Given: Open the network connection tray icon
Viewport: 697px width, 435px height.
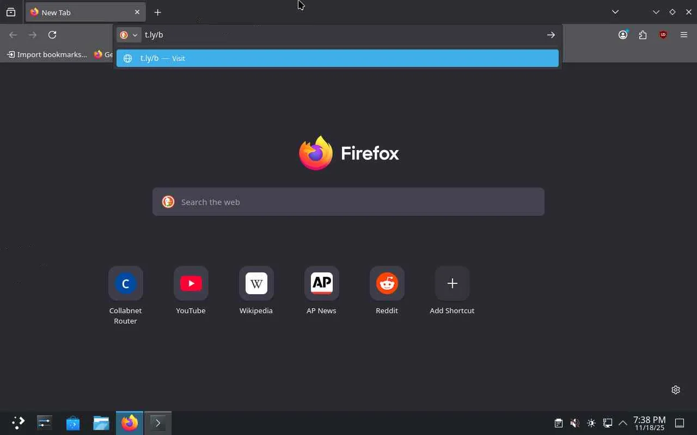Looking at the screenshot, I should click(x=608, y=422).
